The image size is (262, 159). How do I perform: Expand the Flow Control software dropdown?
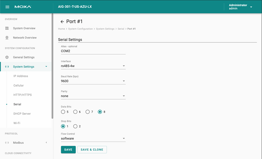93,138
